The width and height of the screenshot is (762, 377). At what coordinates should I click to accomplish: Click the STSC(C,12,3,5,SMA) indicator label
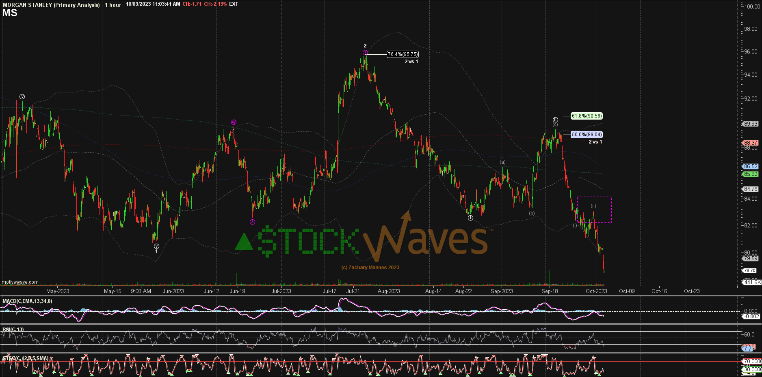[26, 358]
